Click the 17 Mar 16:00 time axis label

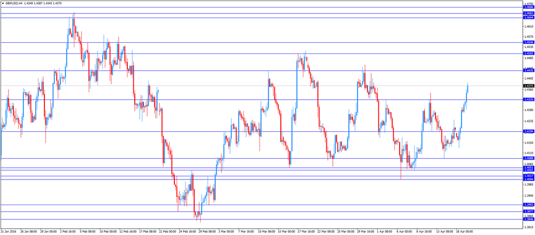pos(305,231)
